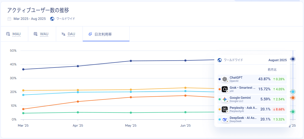
Task: Click the calendar icon beside Mar 2025 - Aug 2025
Action: coord(9,19)
